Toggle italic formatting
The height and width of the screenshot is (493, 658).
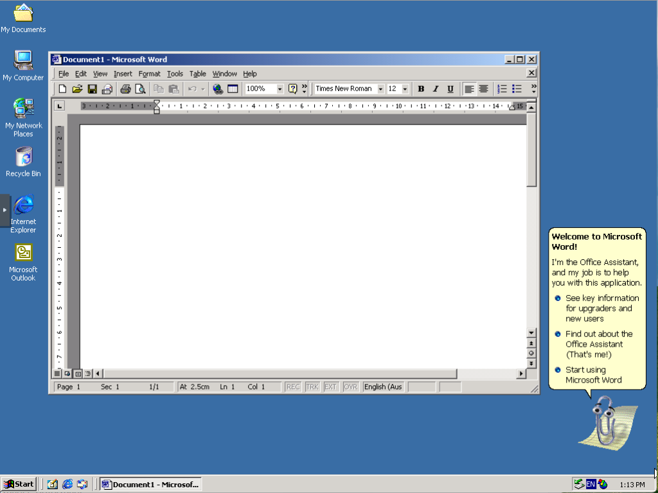tap(436, 89)
